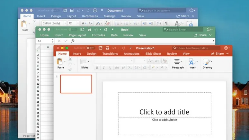Open Page Layout tab in Excel
Image resolution: width=249 pixels, height=140 pixels.
point(77,35)
